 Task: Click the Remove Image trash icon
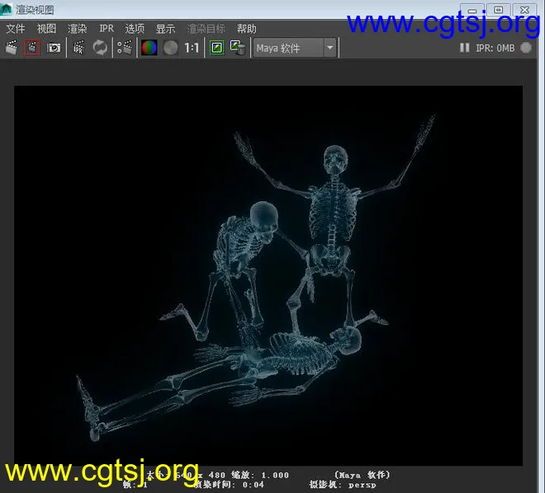tap(238, 48)
